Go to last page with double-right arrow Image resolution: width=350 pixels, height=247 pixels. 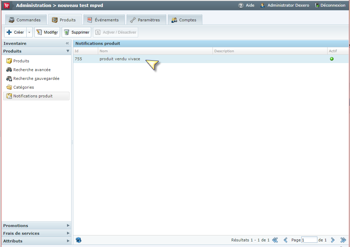343,240
